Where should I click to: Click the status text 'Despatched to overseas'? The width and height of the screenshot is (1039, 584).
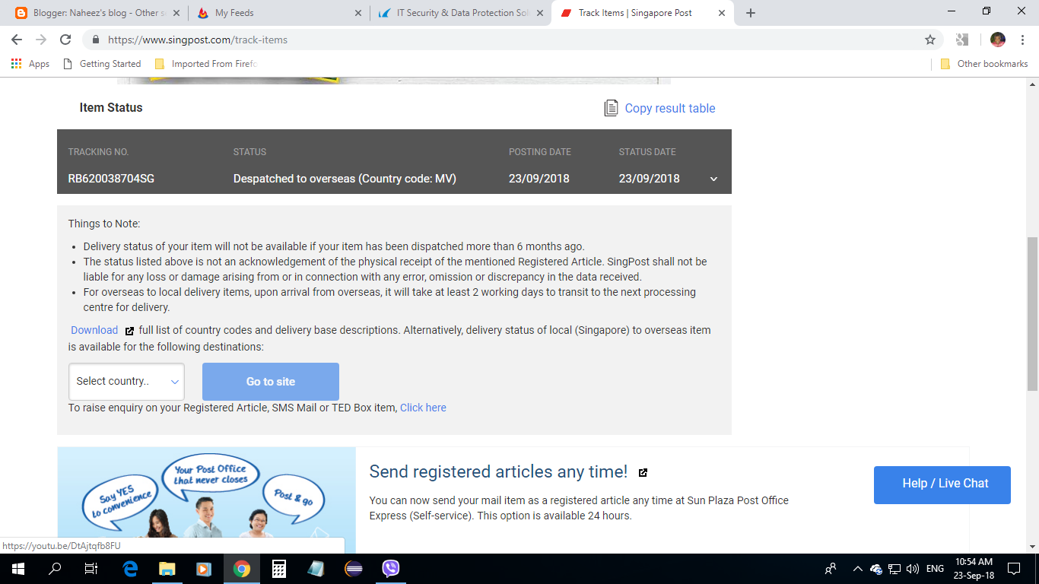coord(294,179)
